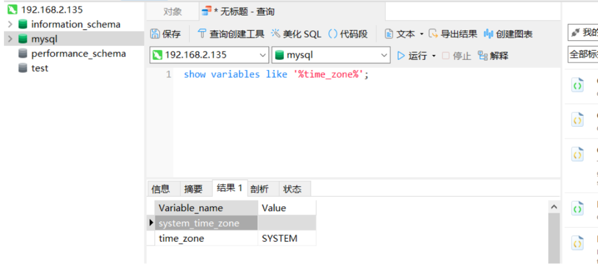Open the 全部标签 filter dropdown at right
The height and width of the screenshot is (272, 598).
point(582,54)
